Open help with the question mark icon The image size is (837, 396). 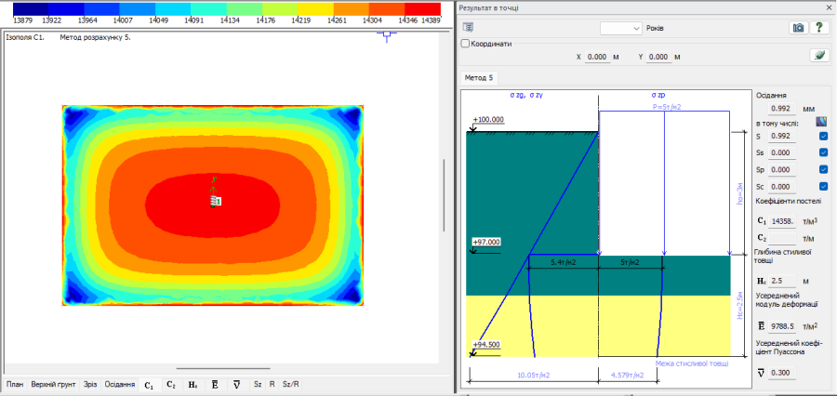click(x=819, y=28)
